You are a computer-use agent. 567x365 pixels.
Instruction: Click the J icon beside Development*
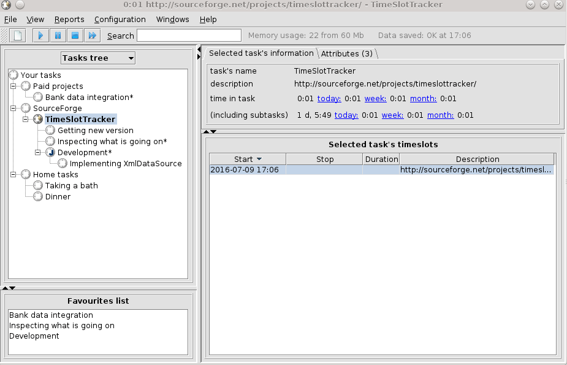click(50, 152)
